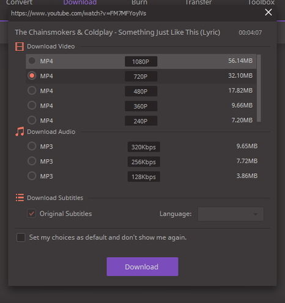
Task: Click the Download Subtitles section label
Action: tap(55, 198)
